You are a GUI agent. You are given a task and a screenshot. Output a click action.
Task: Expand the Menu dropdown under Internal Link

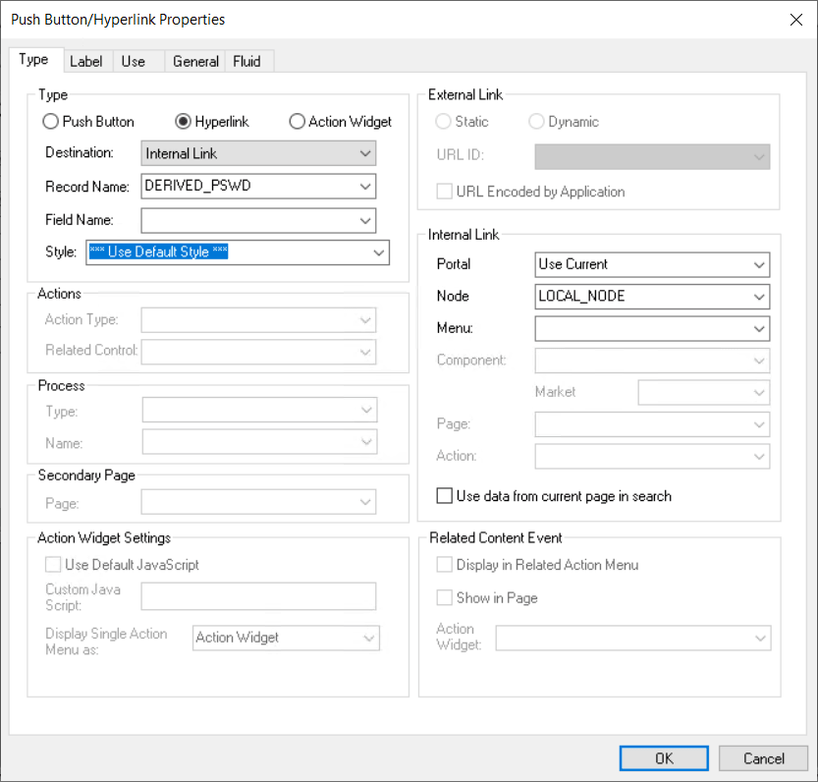tap(759, 328)
